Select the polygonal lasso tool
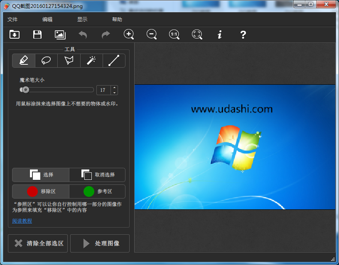The width and height of the screenshot is (339, 265). point(69,61)
